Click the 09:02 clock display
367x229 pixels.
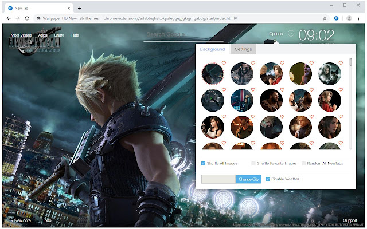[317, 35]
